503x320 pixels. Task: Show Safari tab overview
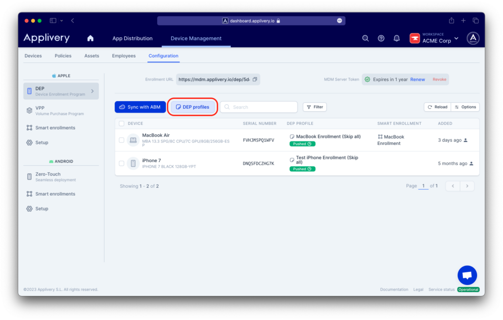pos(475,21)
